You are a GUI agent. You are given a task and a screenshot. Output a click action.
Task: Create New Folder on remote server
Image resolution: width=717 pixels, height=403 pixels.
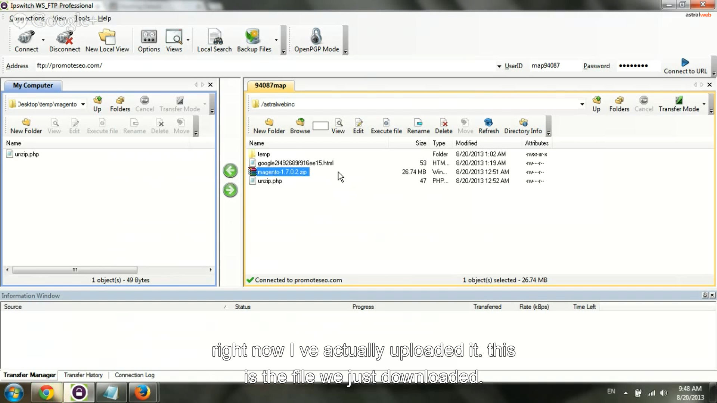[269, 126]
